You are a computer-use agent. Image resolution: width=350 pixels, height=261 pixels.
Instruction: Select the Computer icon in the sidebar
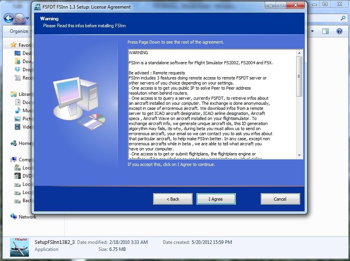coord(14,159)
